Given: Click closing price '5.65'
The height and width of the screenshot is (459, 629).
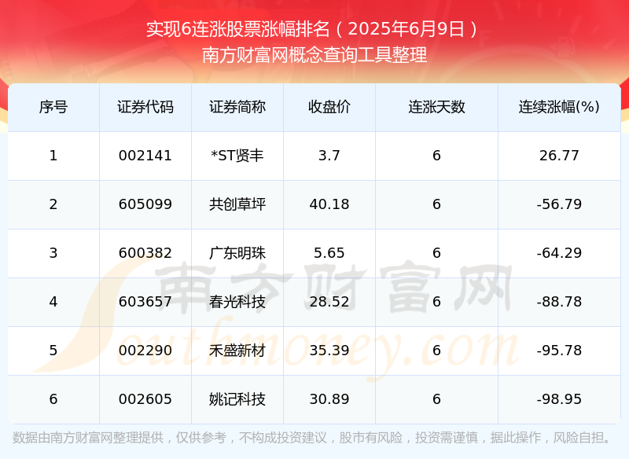Looking at the screenshot, I should [x=329, y=253].
